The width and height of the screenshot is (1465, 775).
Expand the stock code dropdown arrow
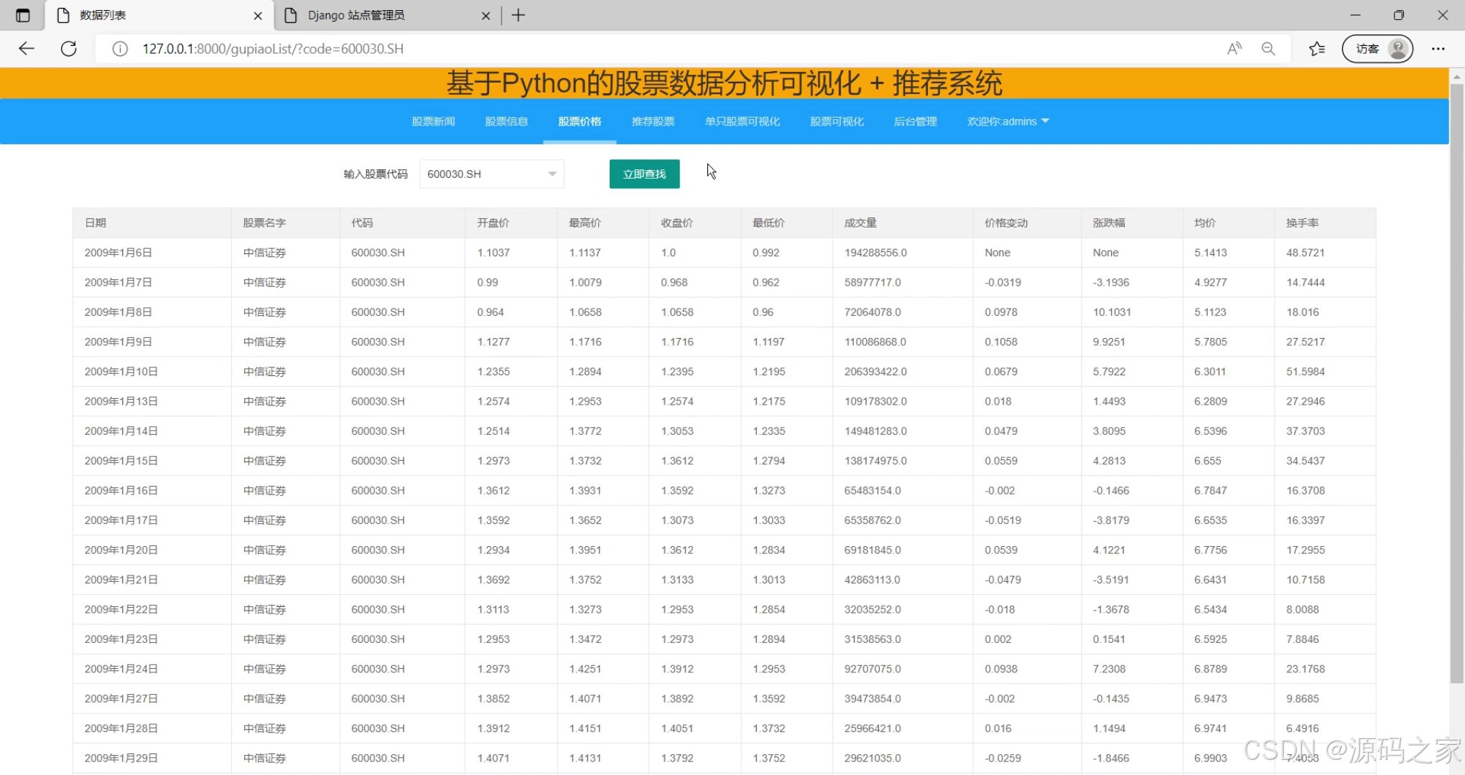552,174
